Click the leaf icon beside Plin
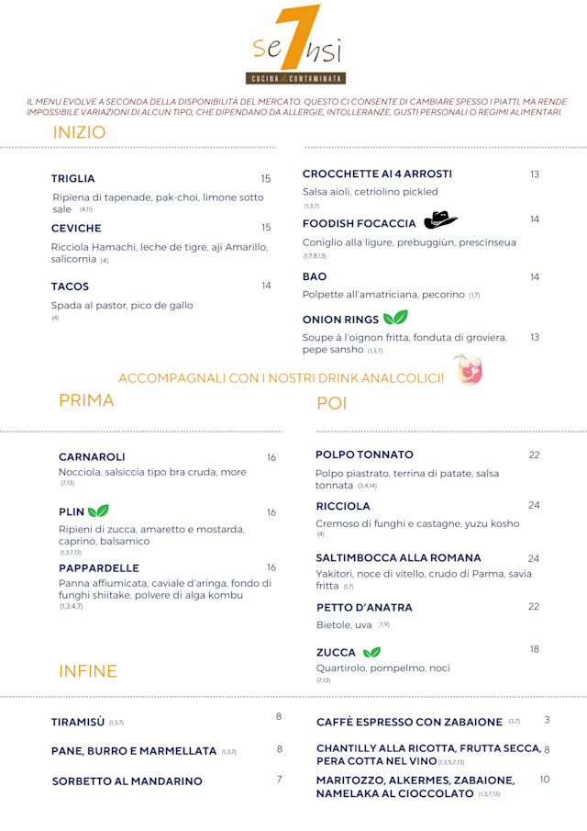This screenshot has width=587, height=831. pos(97,511)
